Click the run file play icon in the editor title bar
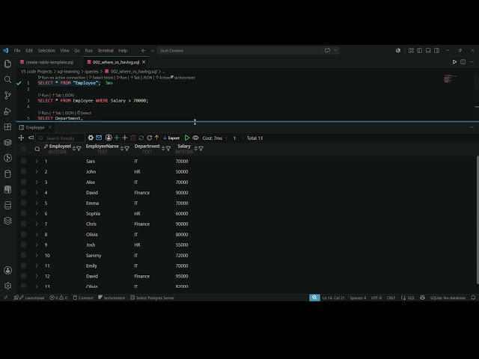 pos(454,62)
